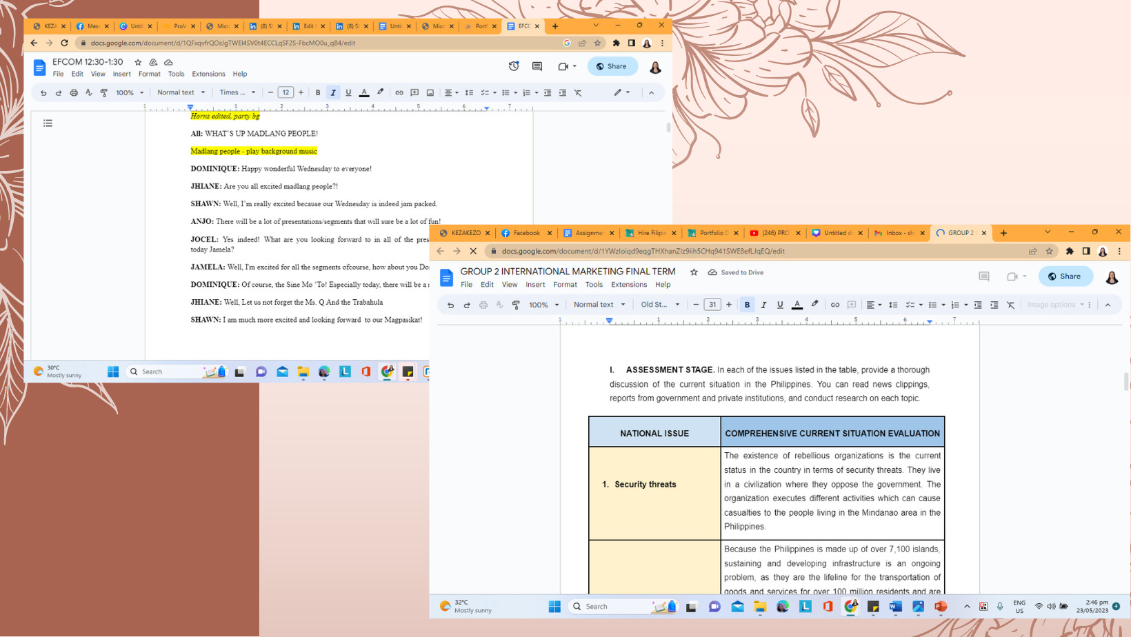Open the Insert menu in GROUP 2 document
1131x637 pixels.
(534, 285)
